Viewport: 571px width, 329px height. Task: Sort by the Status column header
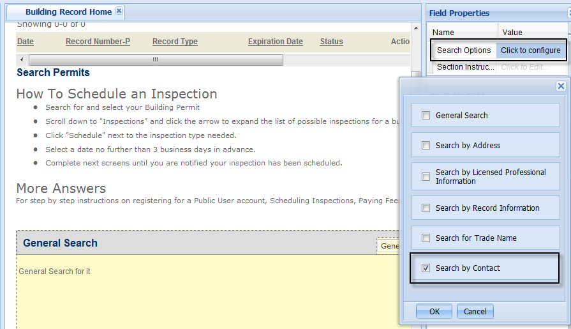pos(331,42)
